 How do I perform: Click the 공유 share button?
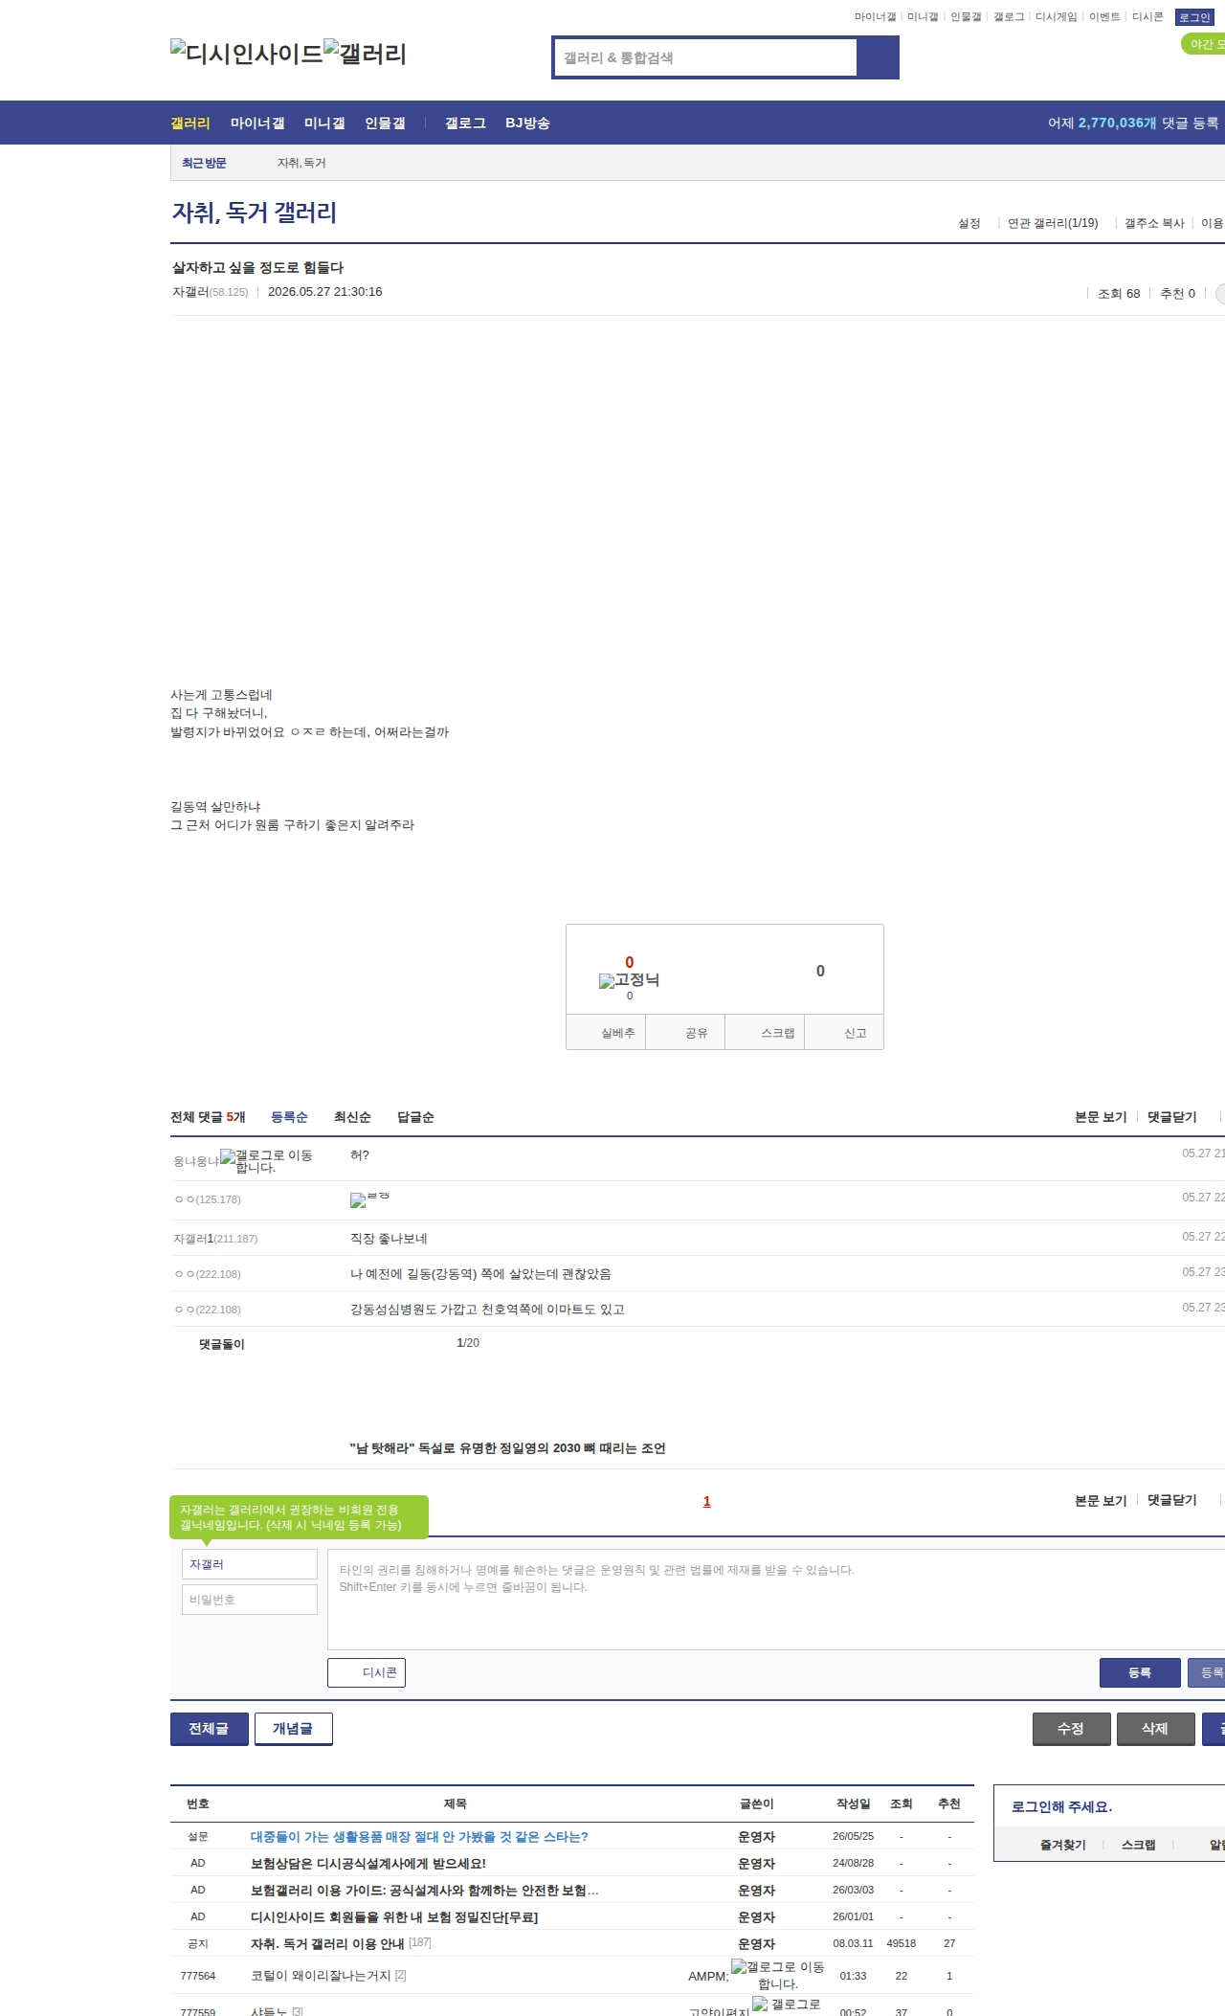(x=685, y=1033)
